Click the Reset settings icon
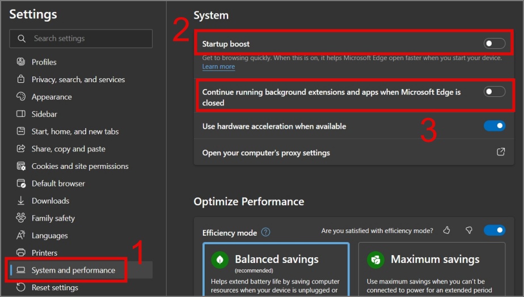The image size is (524, 297). click(21, 287)
